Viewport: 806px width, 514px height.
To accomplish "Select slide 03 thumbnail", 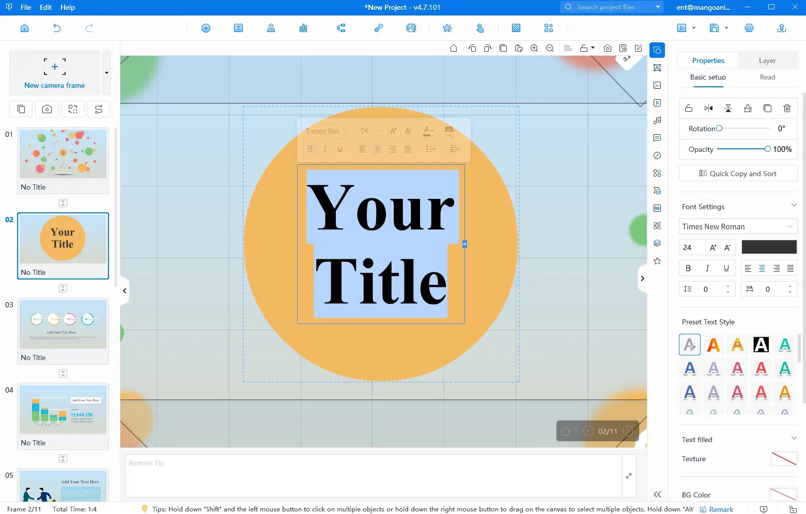I will (63, 325).
